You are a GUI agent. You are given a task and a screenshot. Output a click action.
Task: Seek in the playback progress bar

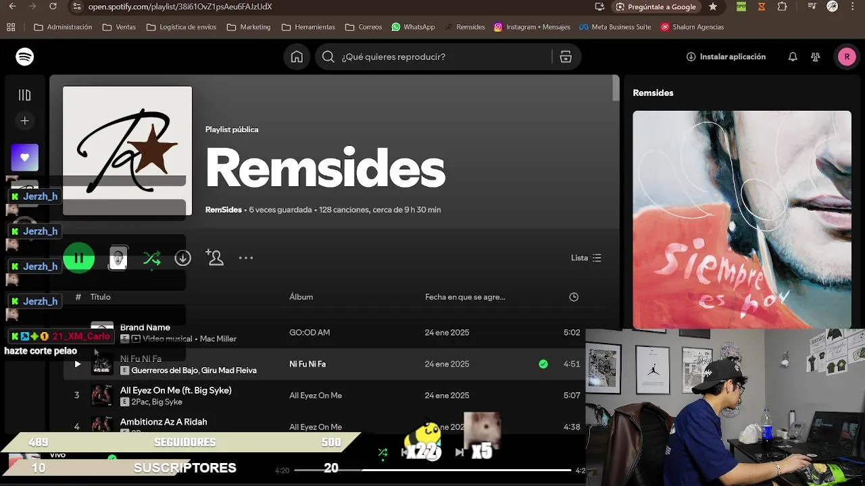point(432,470)
